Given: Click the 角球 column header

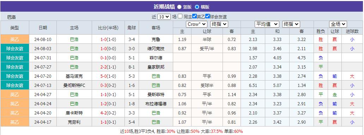Looking at the screenshot, I should pos(132,28).
